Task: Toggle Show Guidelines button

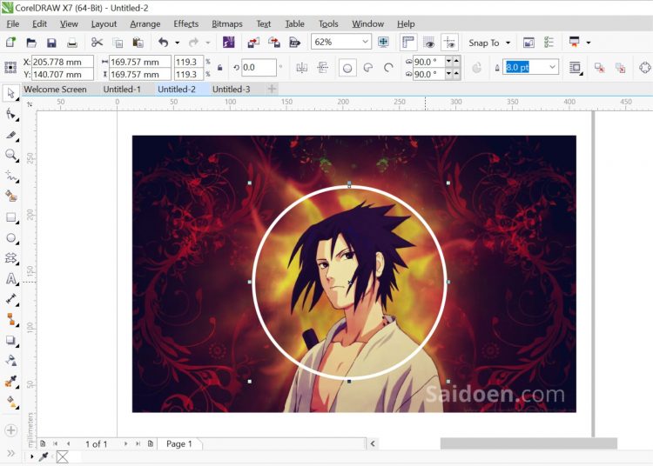Action: click(450, 43)
